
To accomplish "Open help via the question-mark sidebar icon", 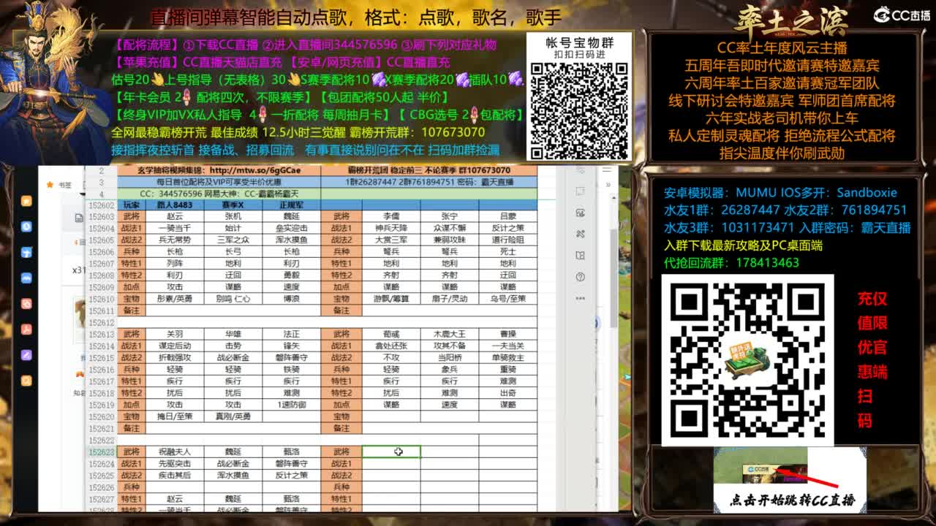I will point(581,275).
